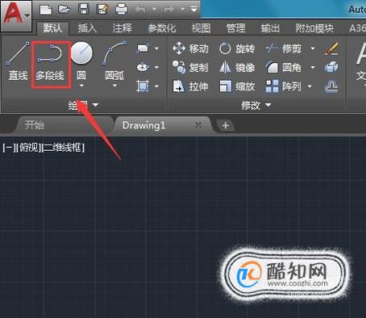This screenshot has height=318, width=366.
Task: Click the hatch fill tool icon
Action: (x=143, y=86)
